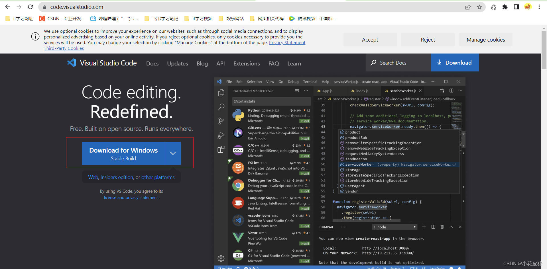Click the Search magnifier in VS Code activity bar

[221, 107]
